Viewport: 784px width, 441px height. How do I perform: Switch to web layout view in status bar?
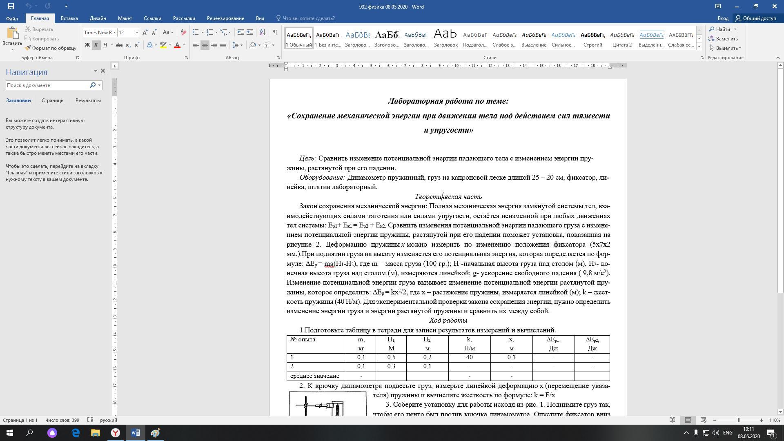coord(704,420)
